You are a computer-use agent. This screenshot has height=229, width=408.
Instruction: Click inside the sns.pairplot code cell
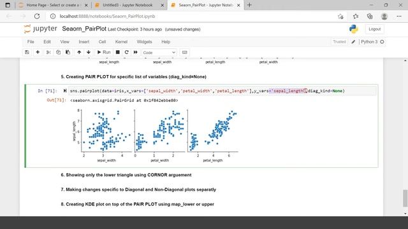click(x=222, y=91)
